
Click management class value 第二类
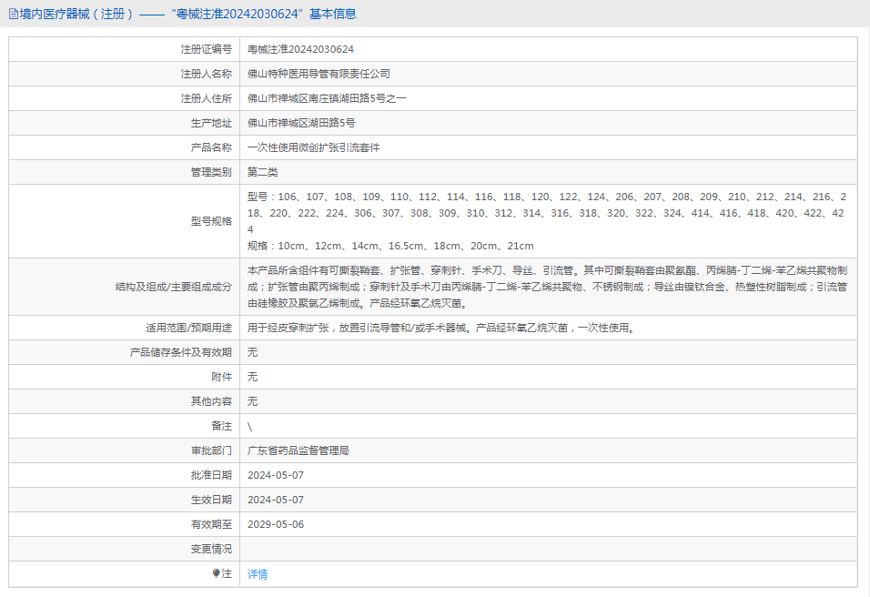tap(262, 172)
